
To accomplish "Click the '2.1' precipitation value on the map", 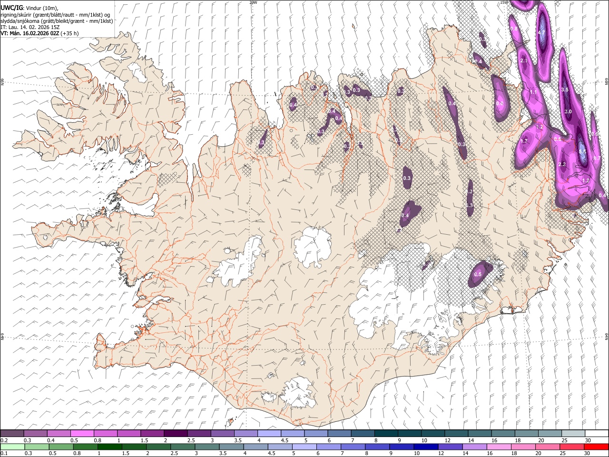I will pyautogui.click(x=524, y=61).
